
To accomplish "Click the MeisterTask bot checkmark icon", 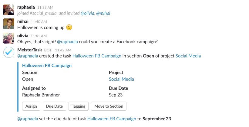I will click(8, 52).
